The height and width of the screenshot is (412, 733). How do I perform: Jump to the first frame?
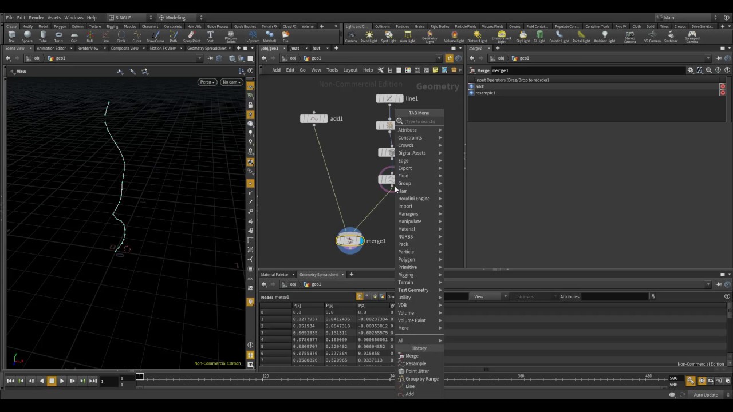(x=10, y=381)
